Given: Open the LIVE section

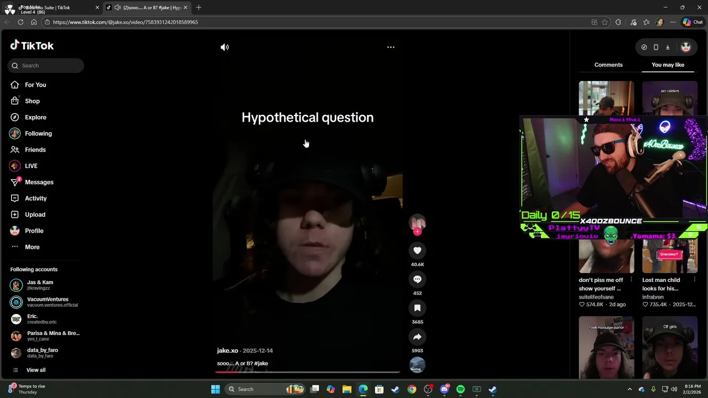Looking at the screenshot, I should click(31, 166).
